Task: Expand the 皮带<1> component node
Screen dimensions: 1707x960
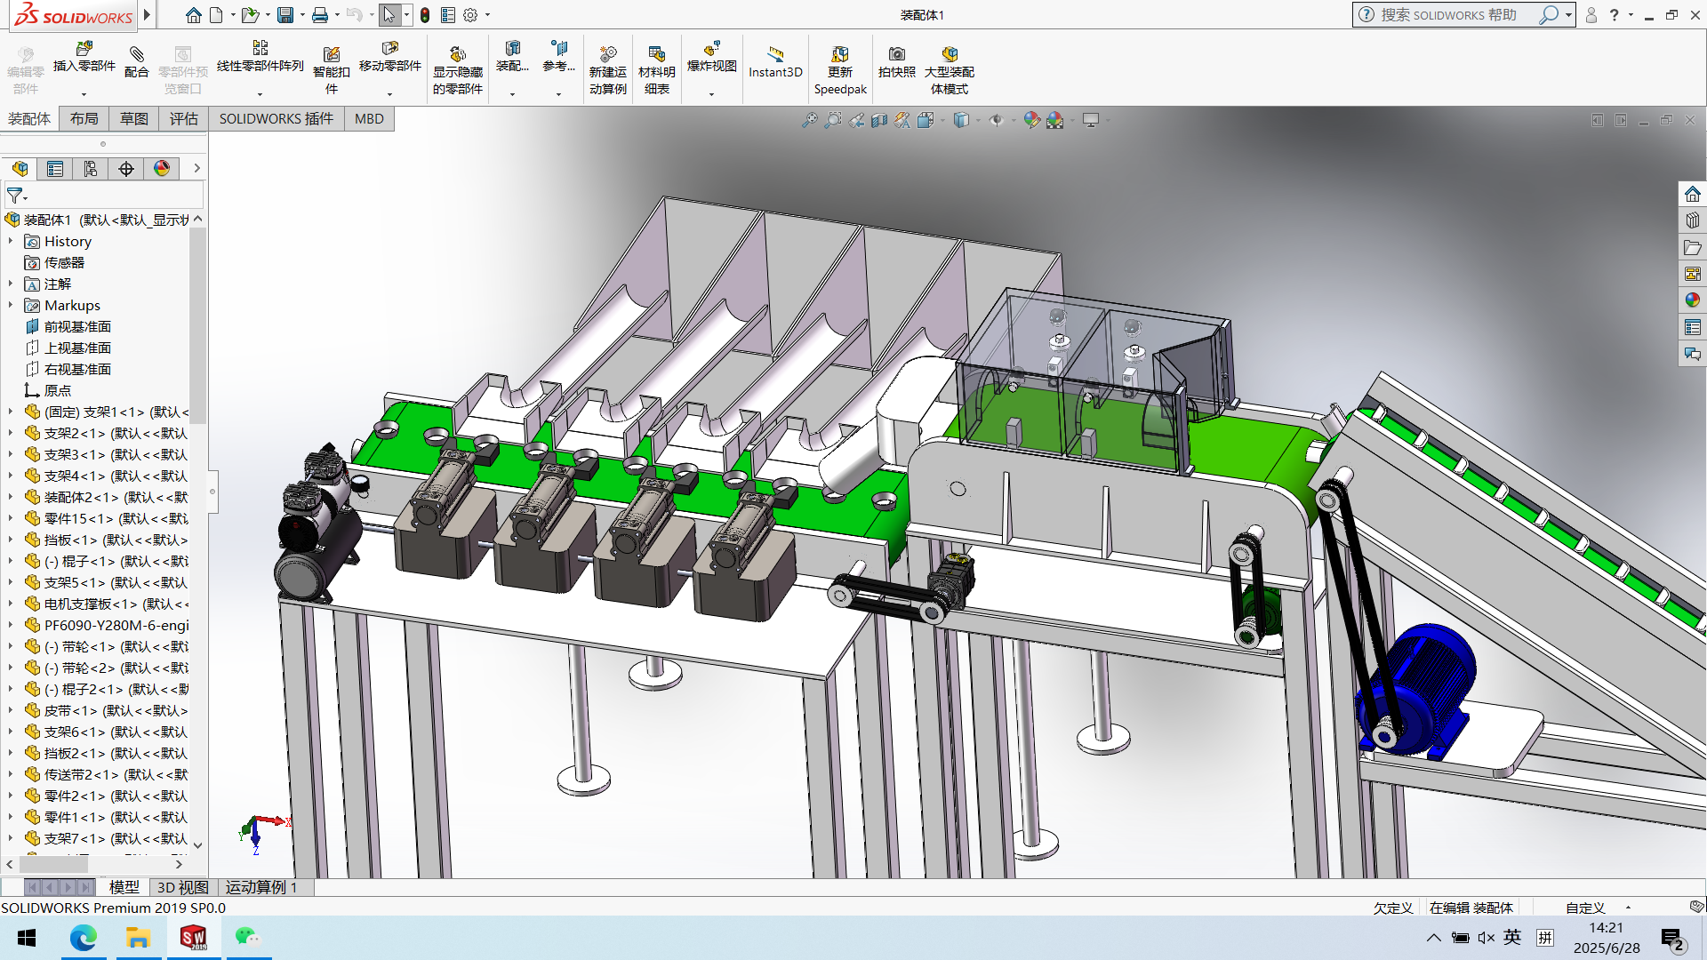Action: (11, 710)
